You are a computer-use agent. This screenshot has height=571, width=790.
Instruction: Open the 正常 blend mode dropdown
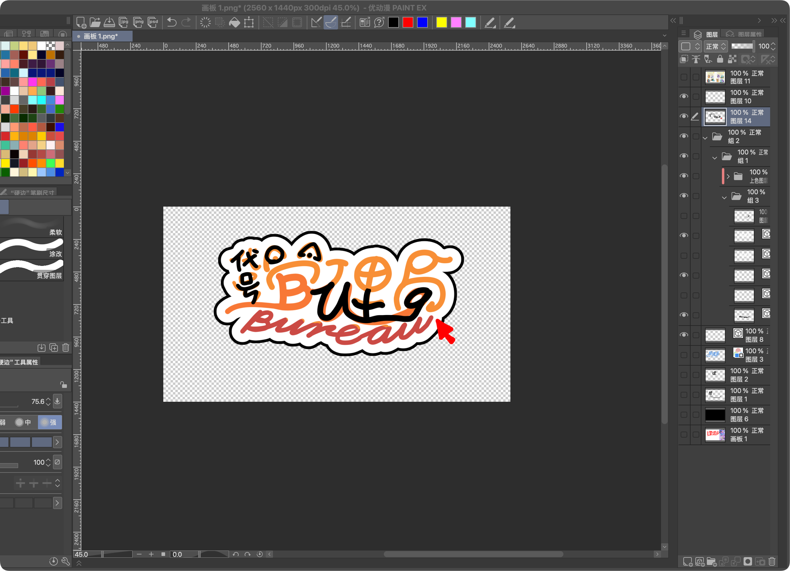tap(716, 46)
